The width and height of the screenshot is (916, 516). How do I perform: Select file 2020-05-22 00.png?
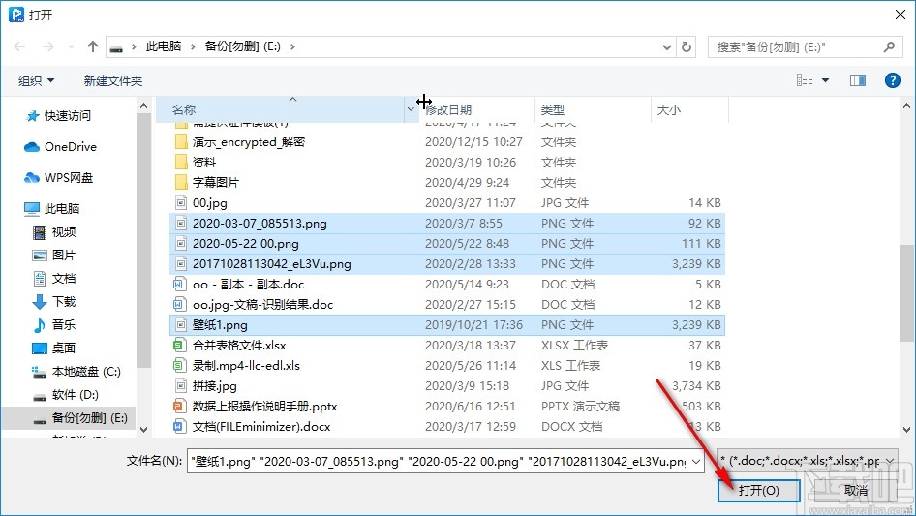[x=447, y=244]
